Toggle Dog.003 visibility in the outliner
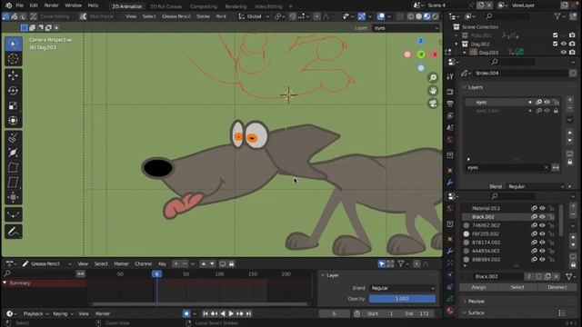This screenshot has height=327, width=582. [x=564, y=53]
